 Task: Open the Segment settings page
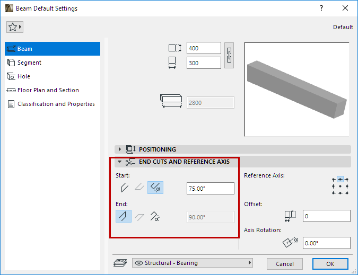tap(53, 63)
